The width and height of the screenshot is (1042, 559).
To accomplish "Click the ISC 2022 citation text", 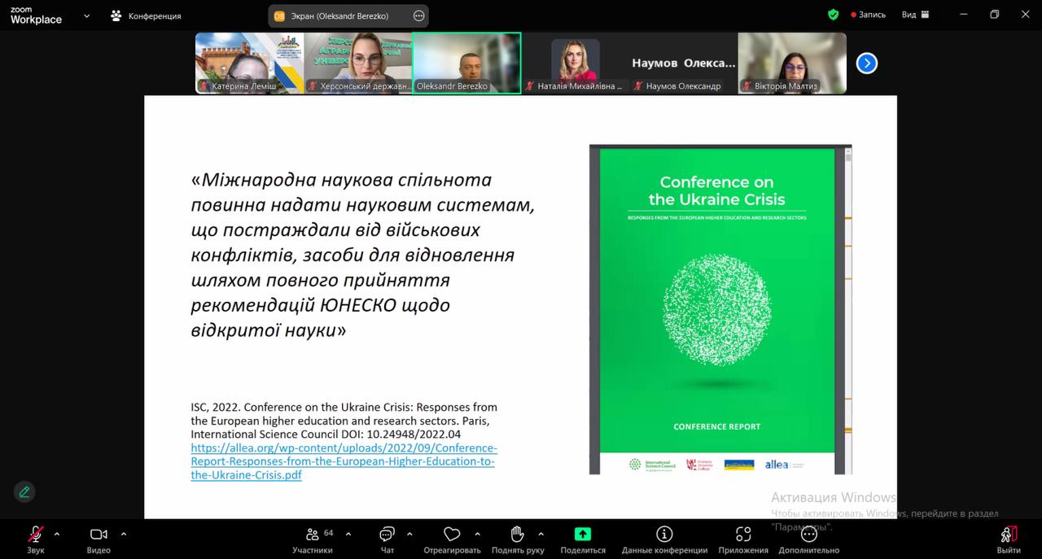I will click(344, 421).
